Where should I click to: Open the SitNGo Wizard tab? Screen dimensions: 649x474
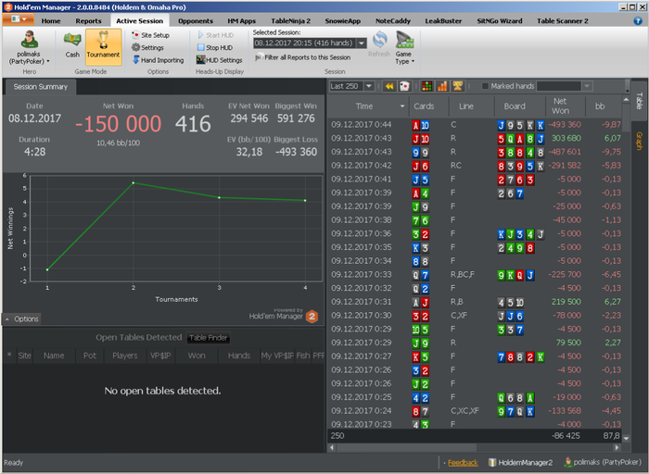[499, 20]
